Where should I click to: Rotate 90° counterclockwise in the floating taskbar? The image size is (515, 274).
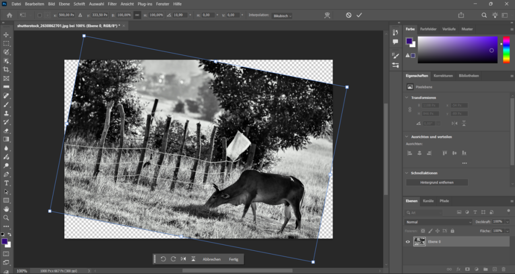(163, 259)
